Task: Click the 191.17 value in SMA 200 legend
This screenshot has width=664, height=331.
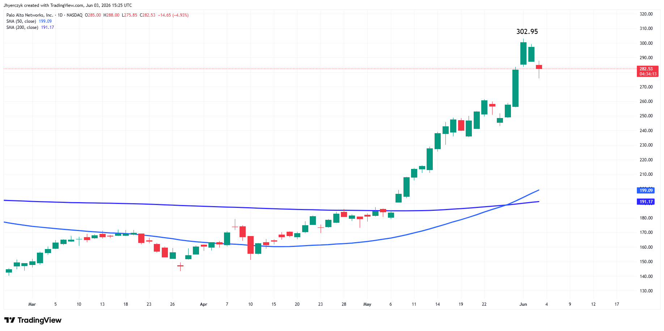Action: tap(47, 27)
